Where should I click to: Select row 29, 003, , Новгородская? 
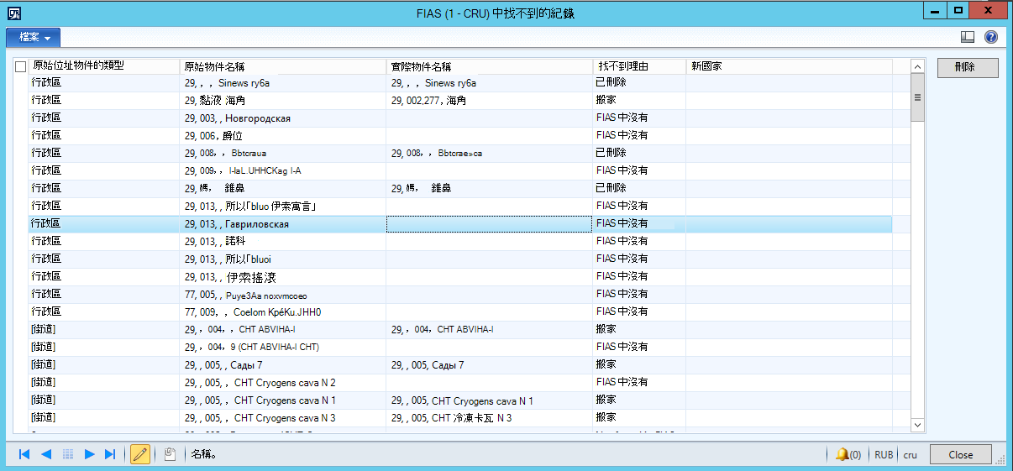[283, 118]
